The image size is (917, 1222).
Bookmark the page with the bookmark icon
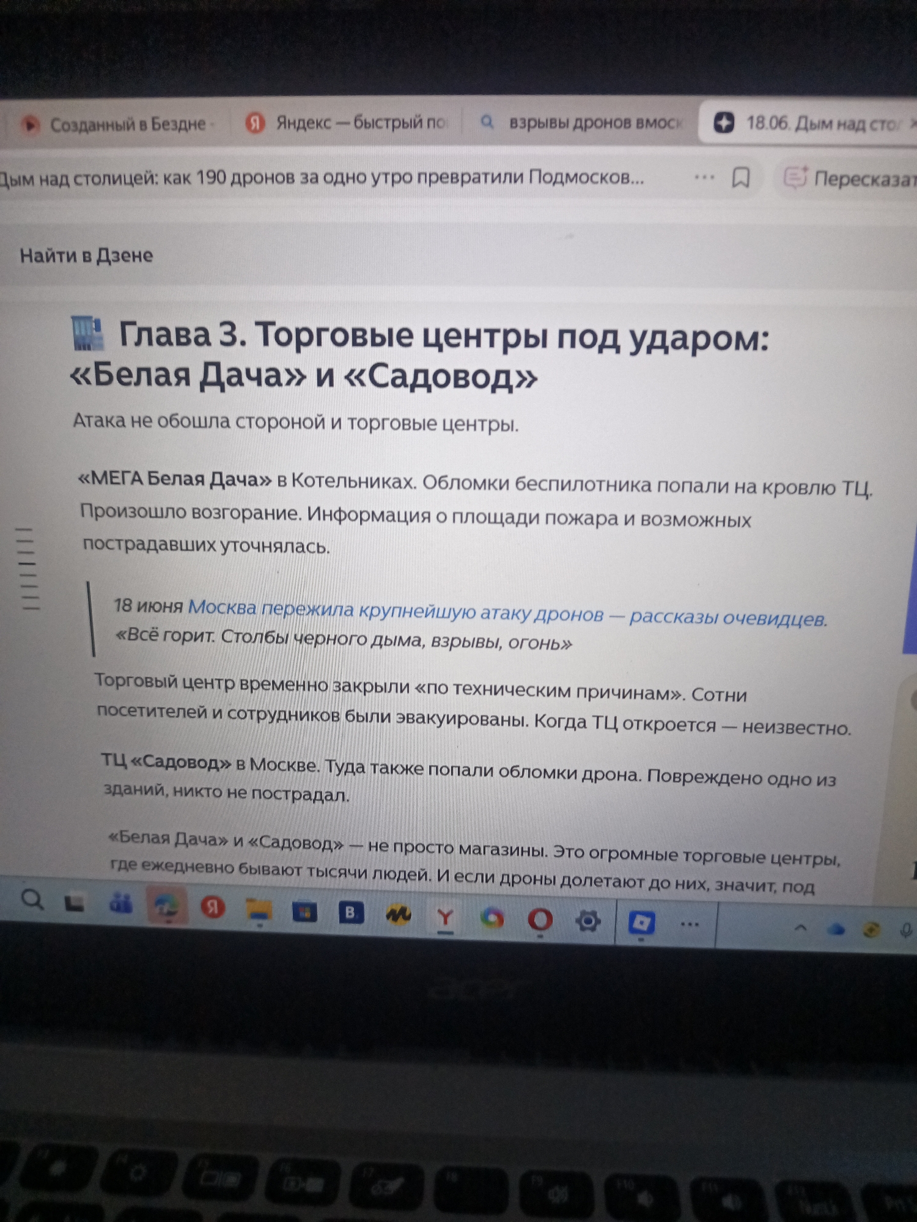click(x=741, y=178)
